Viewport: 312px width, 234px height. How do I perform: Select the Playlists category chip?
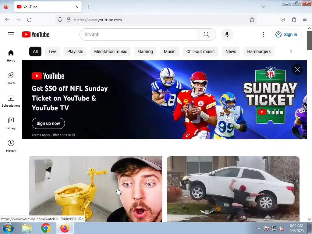pos(75,51)
